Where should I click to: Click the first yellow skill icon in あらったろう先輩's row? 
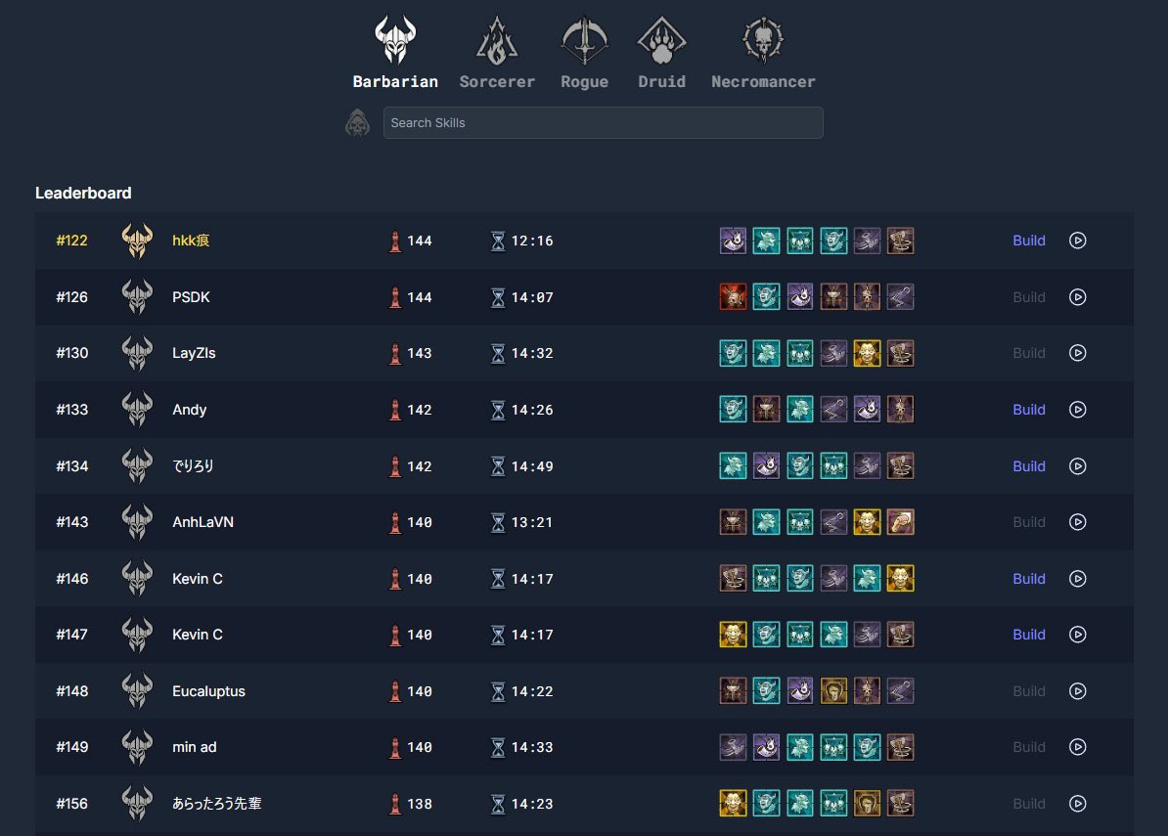[733, 804]
